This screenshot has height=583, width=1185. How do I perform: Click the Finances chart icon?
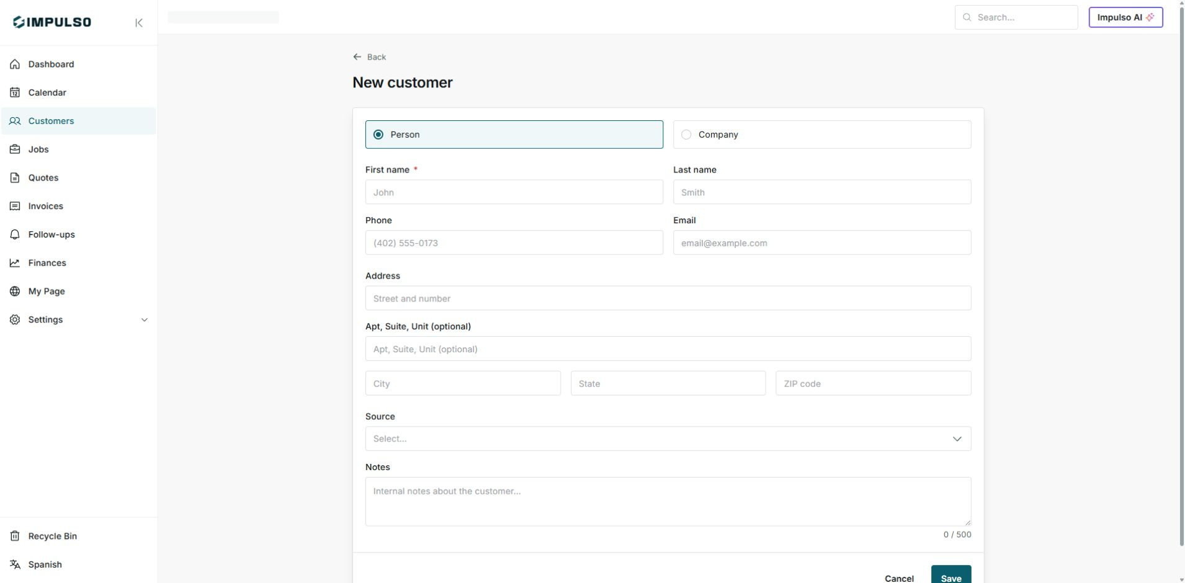(x=15, y=263)
